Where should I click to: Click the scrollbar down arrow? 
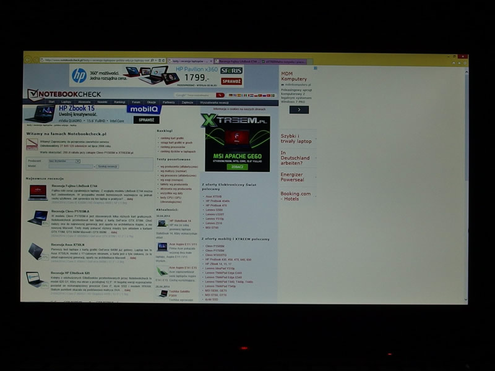[x=466, y=299]
